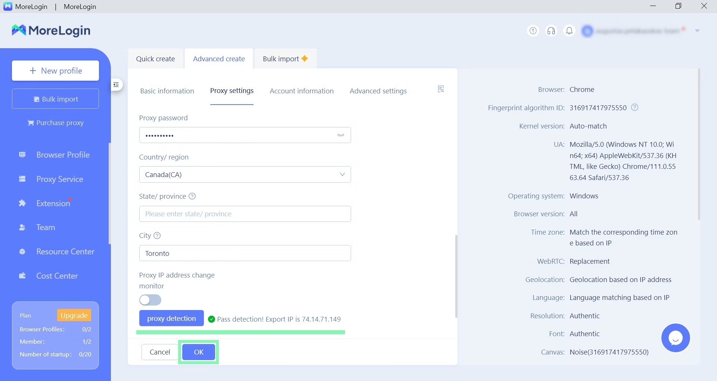The width and height of the screenshot is (717, 381).
Task: Click the upload icon in header
Action: pyautogui.click(x=533, y=31)
